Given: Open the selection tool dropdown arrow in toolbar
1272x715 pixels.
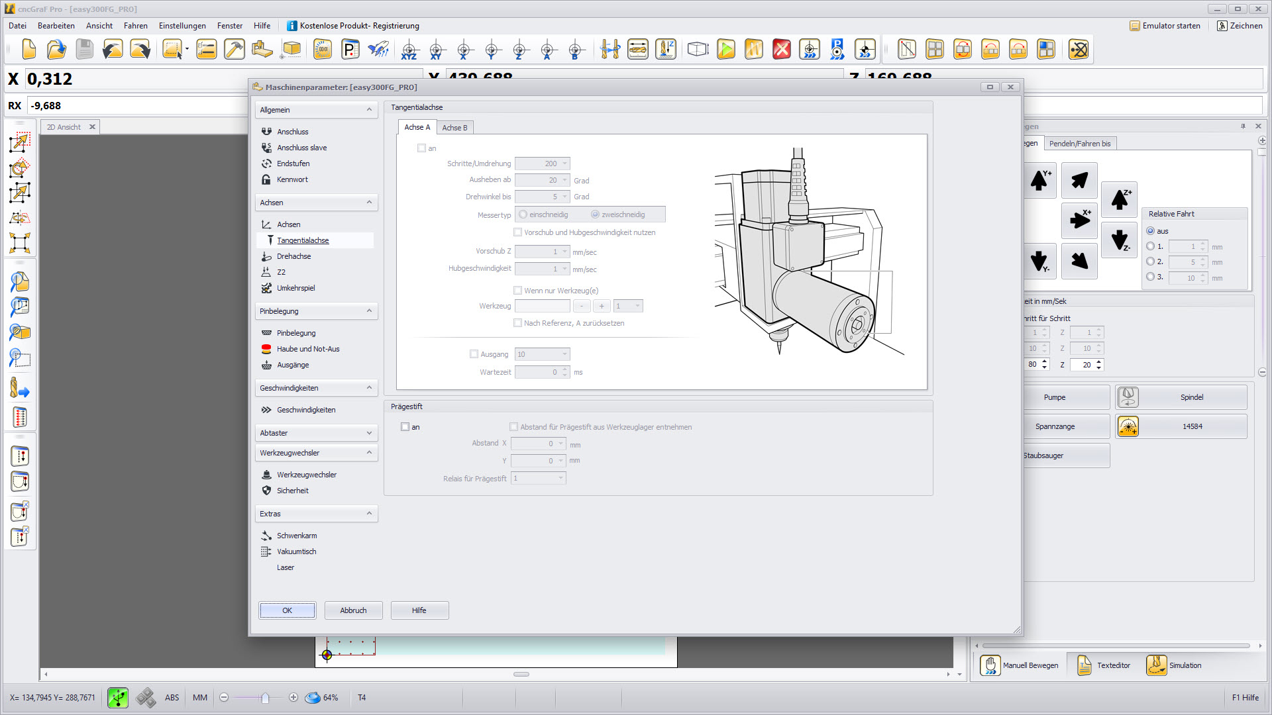Looking at the screenshot, I should click(187, 50).
